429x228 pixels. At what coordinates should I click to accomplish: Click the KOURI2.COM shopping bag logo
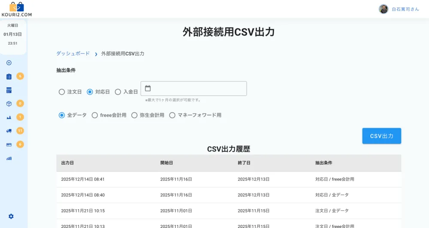(17, 9)
